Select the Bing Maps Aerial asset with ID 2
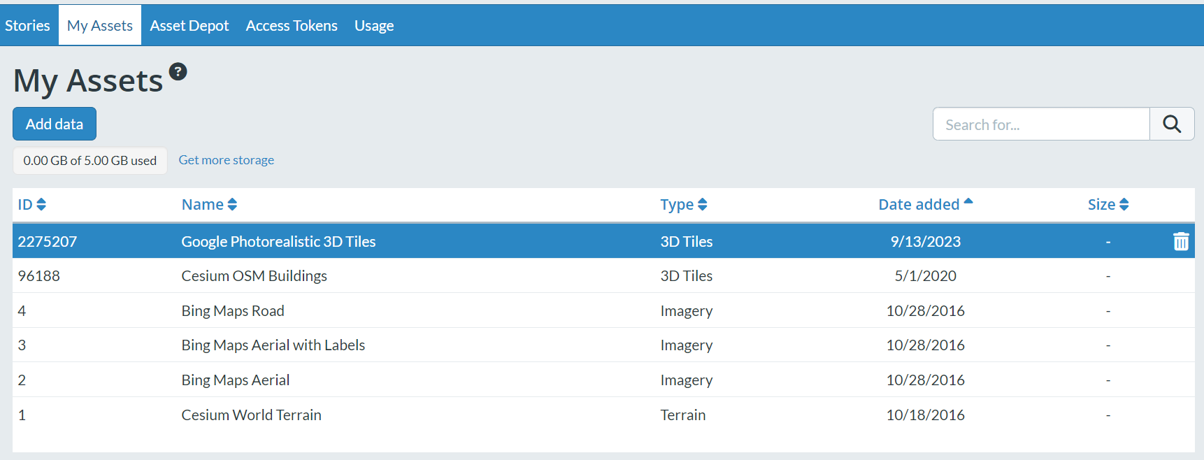Viewport: 1204px width, 460px height. point(235,380)
